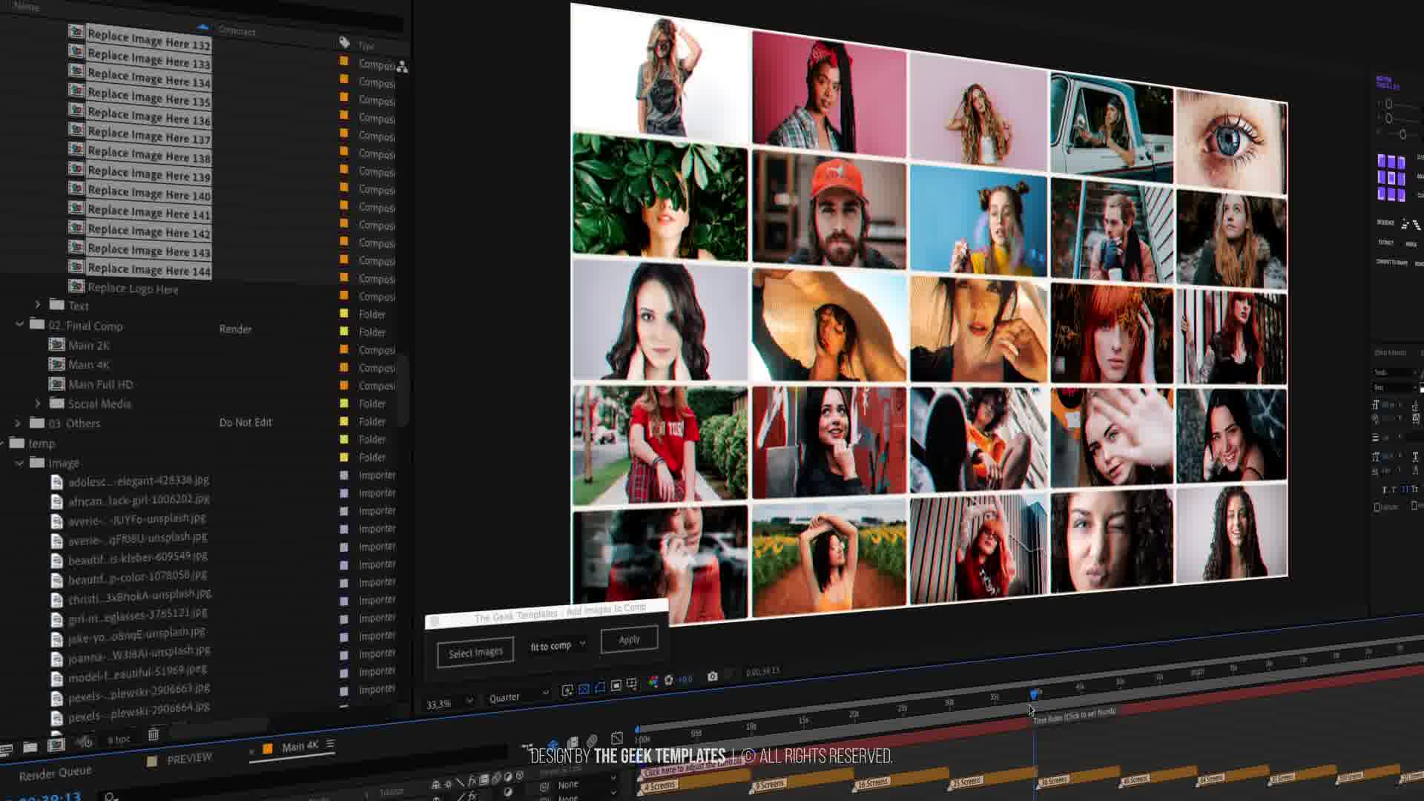Click the 4 Screens timeline marker
This screenshot has height=801, width=1424.
[659, 785]
